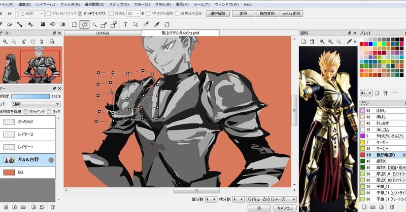Click the 変形 button
This screenshot has height=212, width=406.
pyautogui.click(x=244, y=14)
